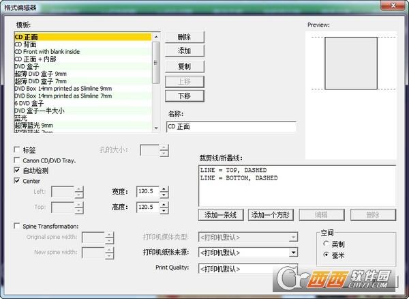Image resolution: width=409 pixels, height=299 pixels.
Task: Select the 英制 radio button
Action: click(x=326, y=244)
